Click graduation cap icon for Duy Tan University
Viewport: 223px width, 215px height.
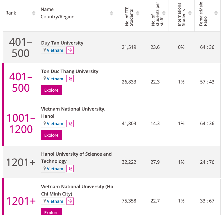[x=70, y=50]
